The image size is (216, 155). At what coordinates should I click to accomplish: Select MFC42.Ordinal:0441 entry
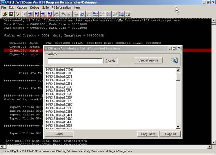pyautogui.click(x=59, y=115)
